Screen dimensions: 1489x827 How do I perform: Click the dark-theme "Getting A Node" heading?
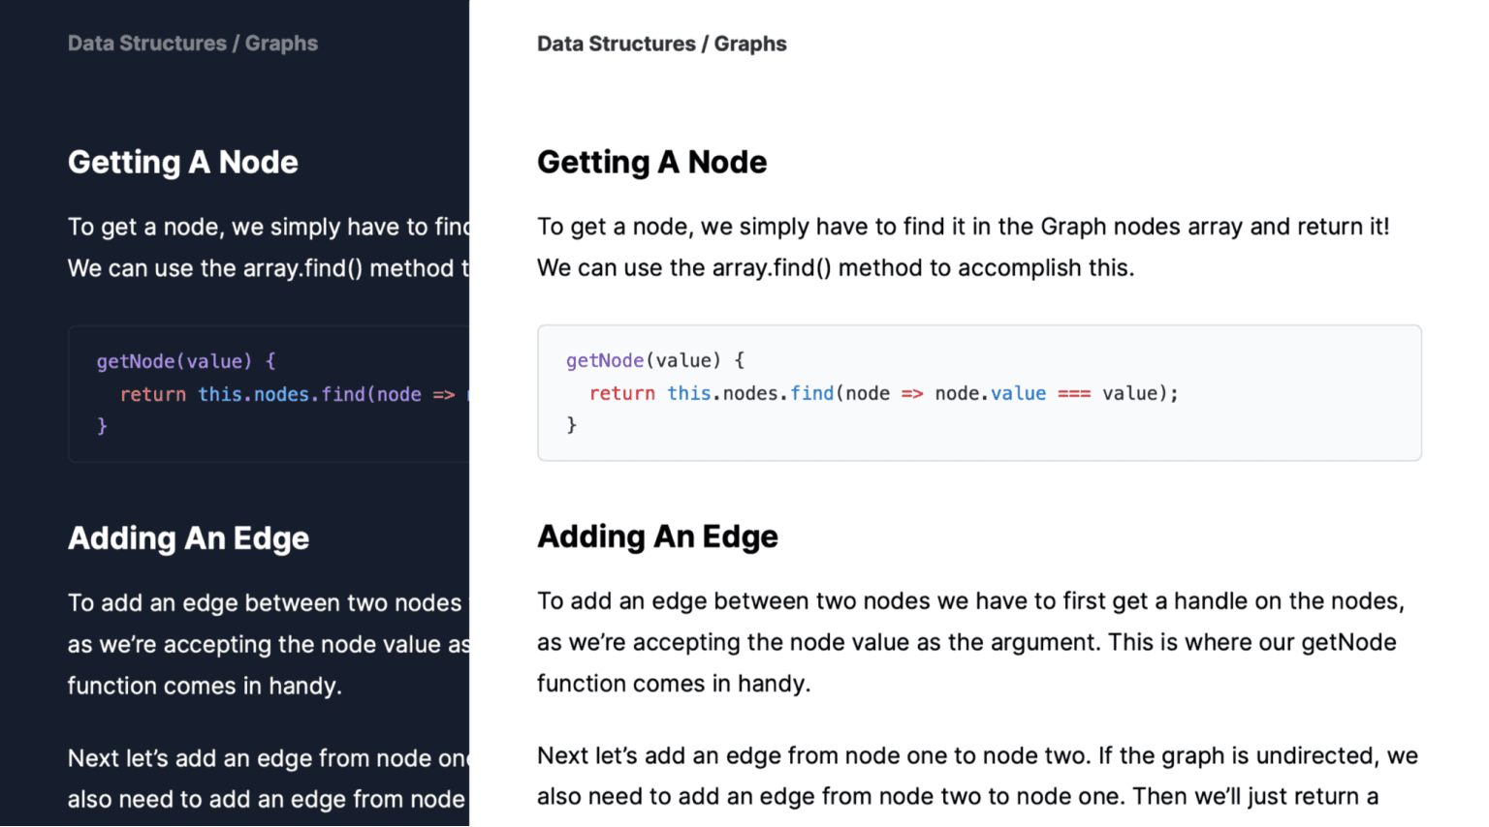(183, 162)
